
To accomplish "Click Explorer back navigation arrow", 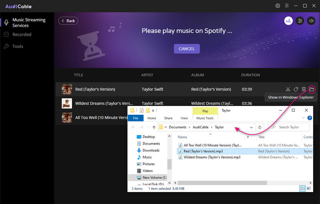I will click(133, 127).
